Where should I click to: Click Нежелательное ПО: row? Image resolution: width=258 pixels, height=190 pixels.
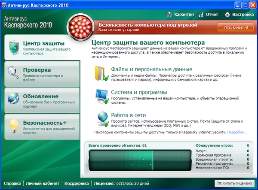[222, 168]
